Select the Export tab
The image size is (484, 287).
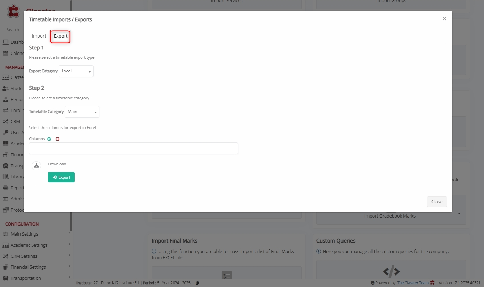click(61, 36)
